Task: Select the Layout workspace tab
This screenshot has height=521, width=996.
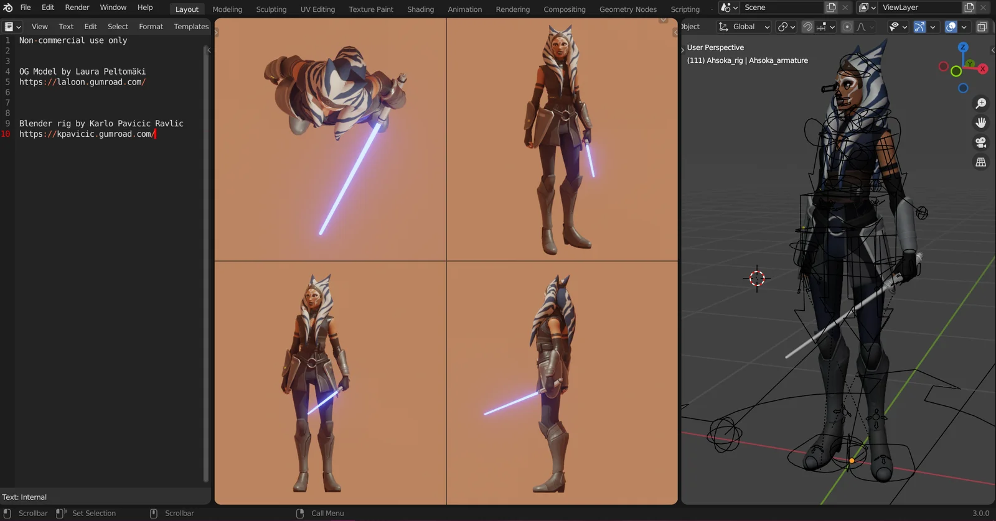Action: (x=187, y=9)
